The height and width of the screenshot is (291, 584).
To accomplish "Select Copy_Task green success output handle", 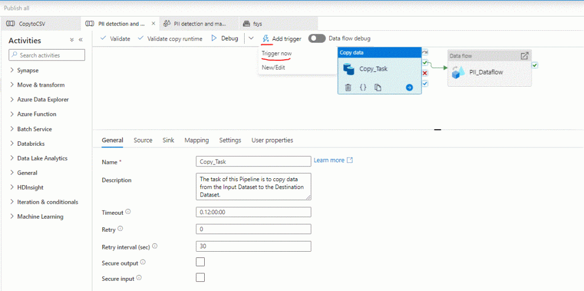I will (425, 63).
